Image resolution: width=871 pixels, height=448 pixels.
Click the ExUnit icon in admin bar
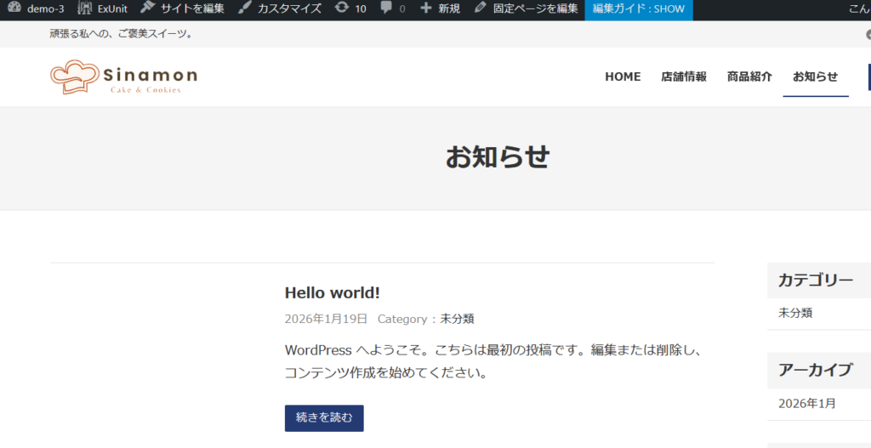point(85,9)
